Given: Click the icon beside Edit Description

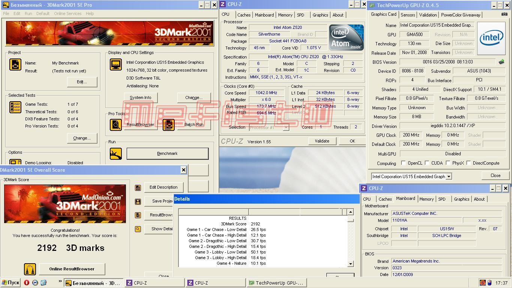Looking at the screenshot, I should (x=138, y=187).
